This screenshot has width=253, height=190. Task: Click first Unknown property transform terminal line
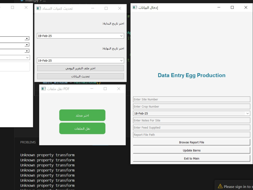(47, 155)
